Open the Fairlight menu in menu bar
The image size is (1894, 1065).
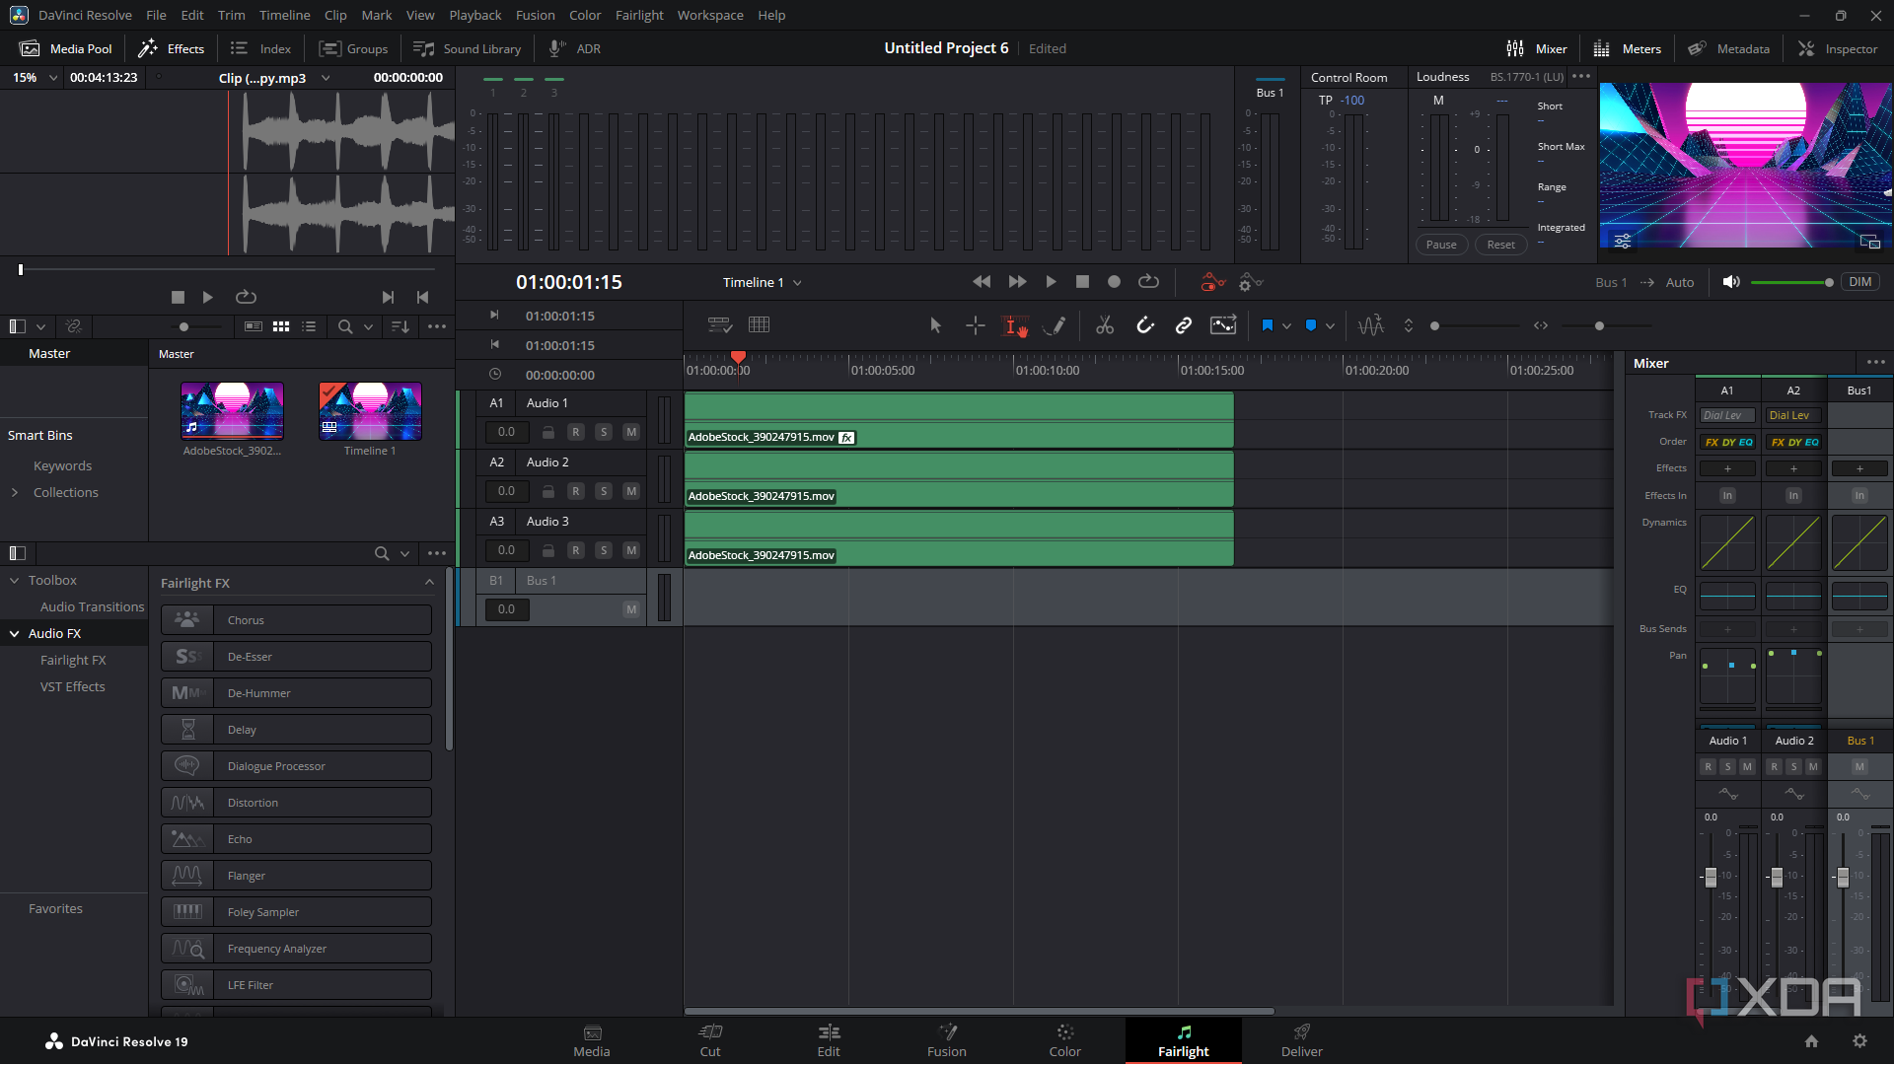coord(639,15)
